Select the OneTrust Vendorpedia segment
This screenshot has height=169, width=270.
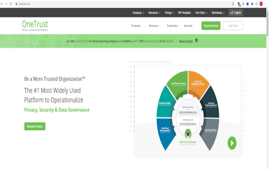(x=165, y=130)
